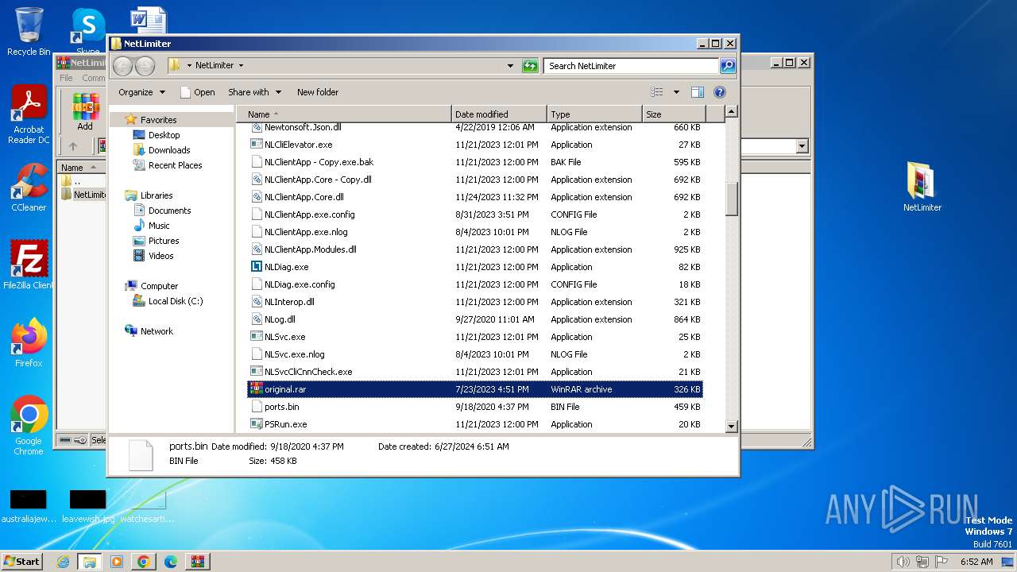Open the Documents library
This screenshot has height=572, width=1017.
tap(169, 211)
